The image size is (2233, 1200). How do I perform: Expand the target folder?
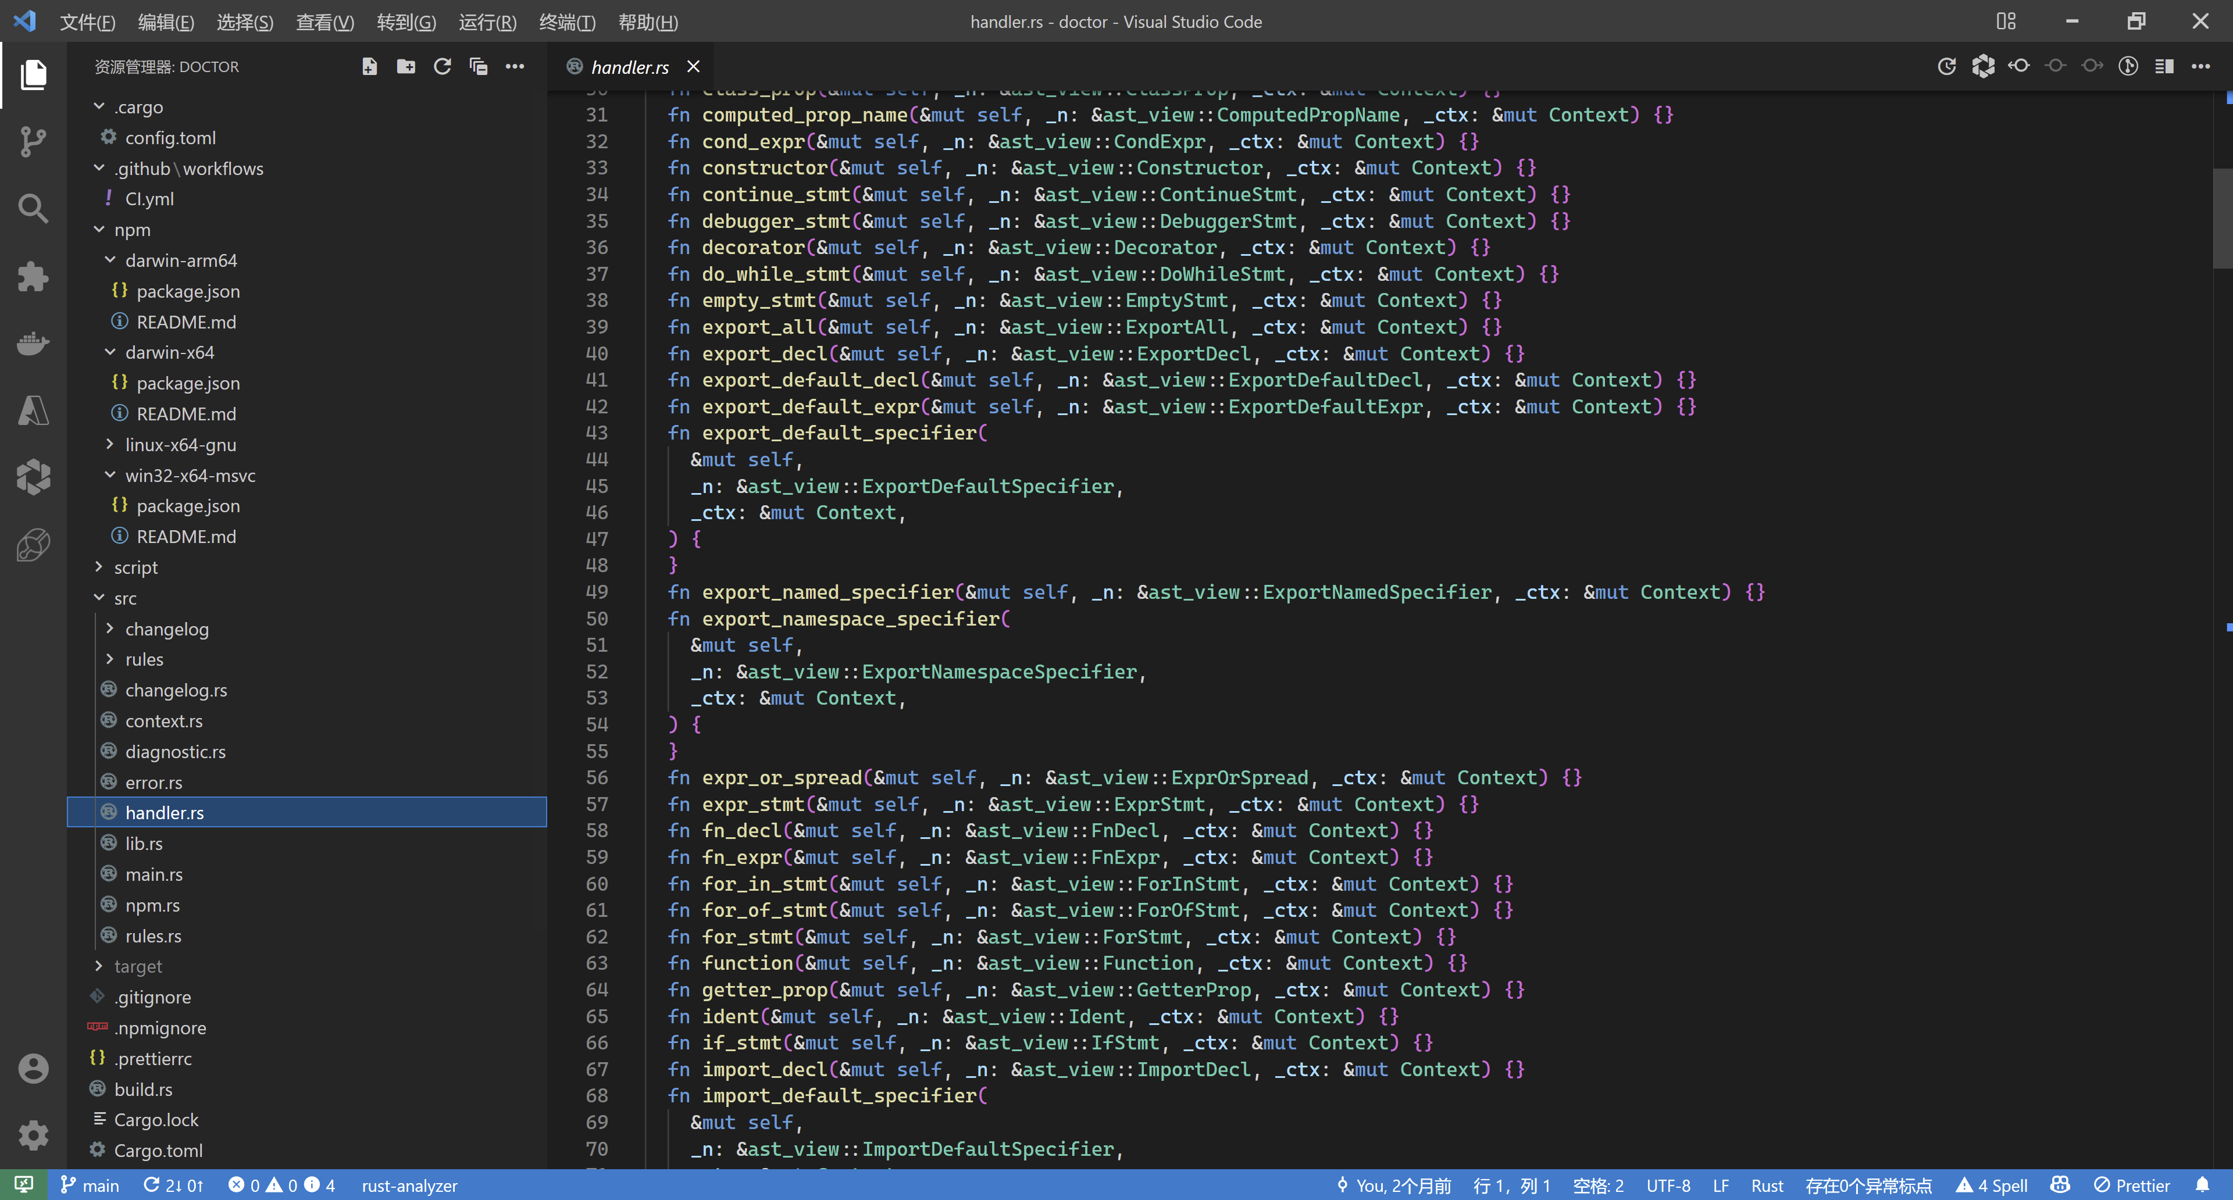pos(137,966)
